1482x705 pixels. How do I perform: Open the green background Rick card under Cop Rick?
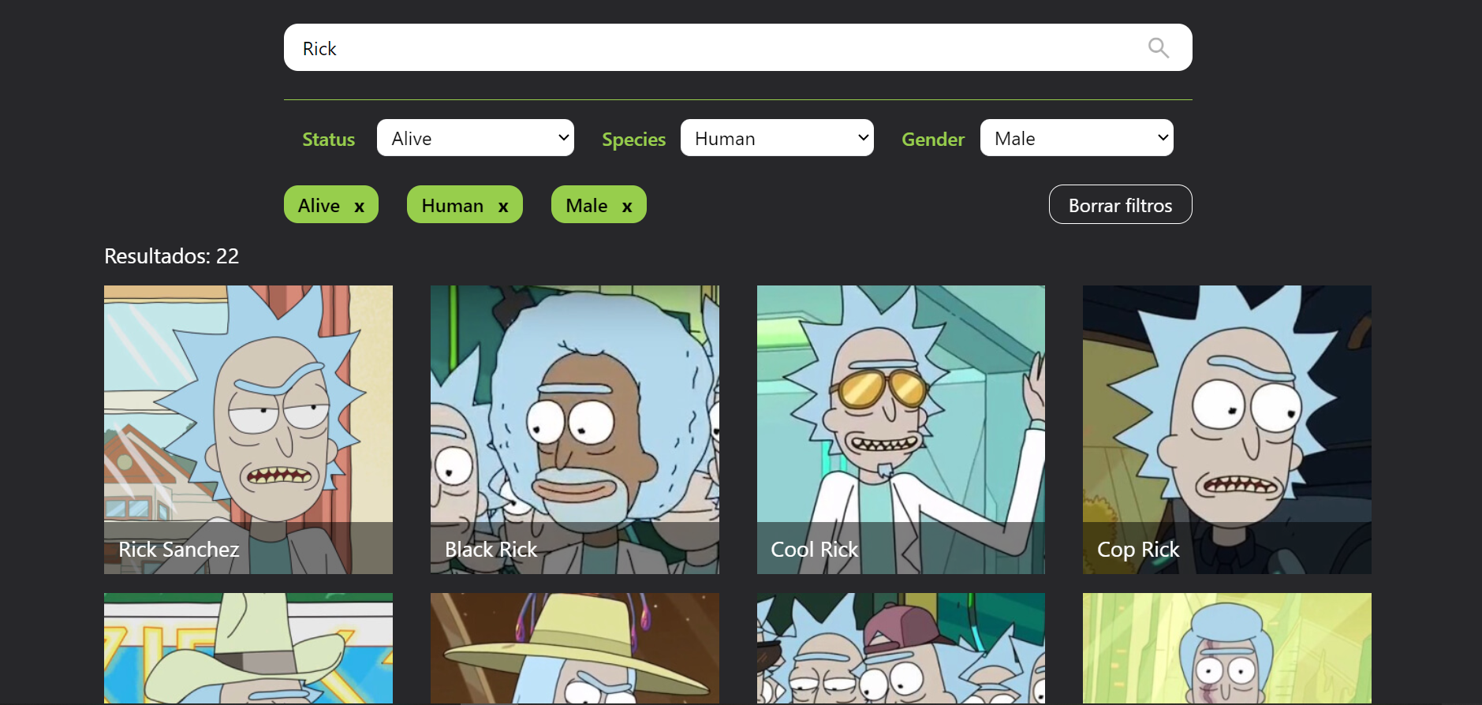(x=1227, y=648)
